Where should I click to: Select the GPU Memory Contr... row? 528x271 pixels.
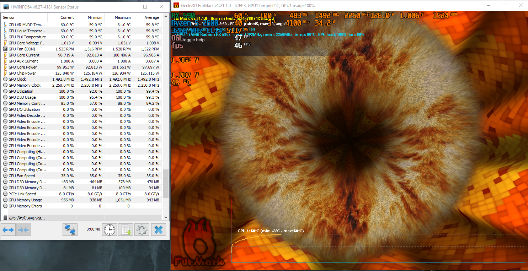pos(81,103)
